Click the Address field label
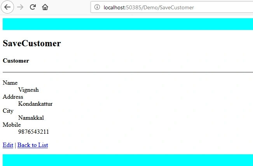The height and width of the screenshot is (166, 253). (x=13, y=97)
